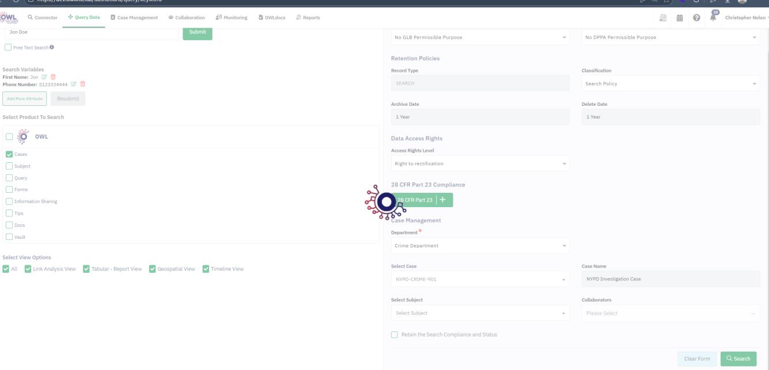Tick Retain the Search Compliance and Status
769x370 pixels.
pos(395,334)
